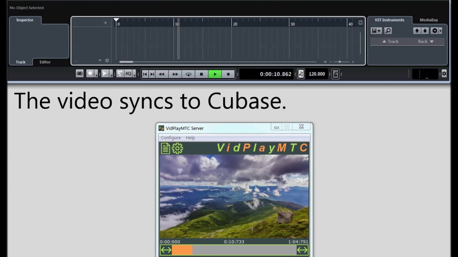Screen dimensions: 458x257
Task: Click the gray remaining section of the seek bar
Action: [244, 250]
